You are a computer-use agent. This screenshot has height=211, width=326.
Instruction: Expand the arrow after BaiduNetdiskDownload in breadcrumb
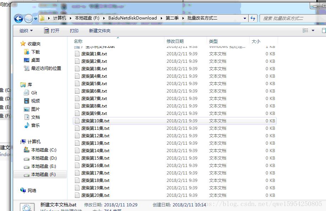(x=161, y=18)
